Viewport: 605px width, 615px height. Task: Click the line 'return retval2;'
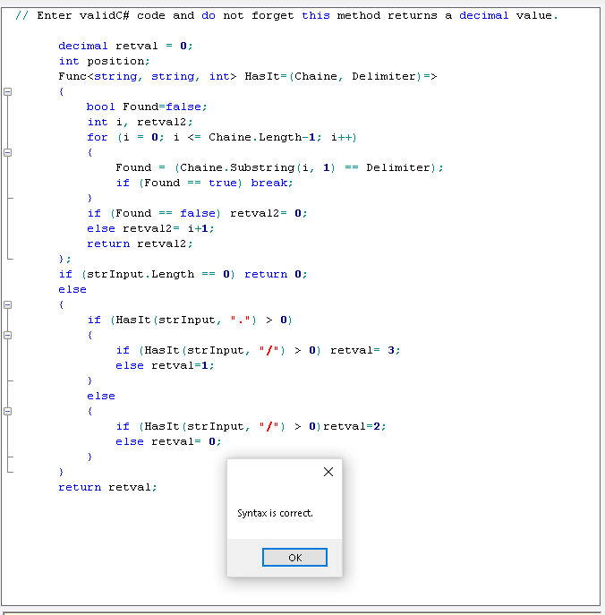click(140, 244)
